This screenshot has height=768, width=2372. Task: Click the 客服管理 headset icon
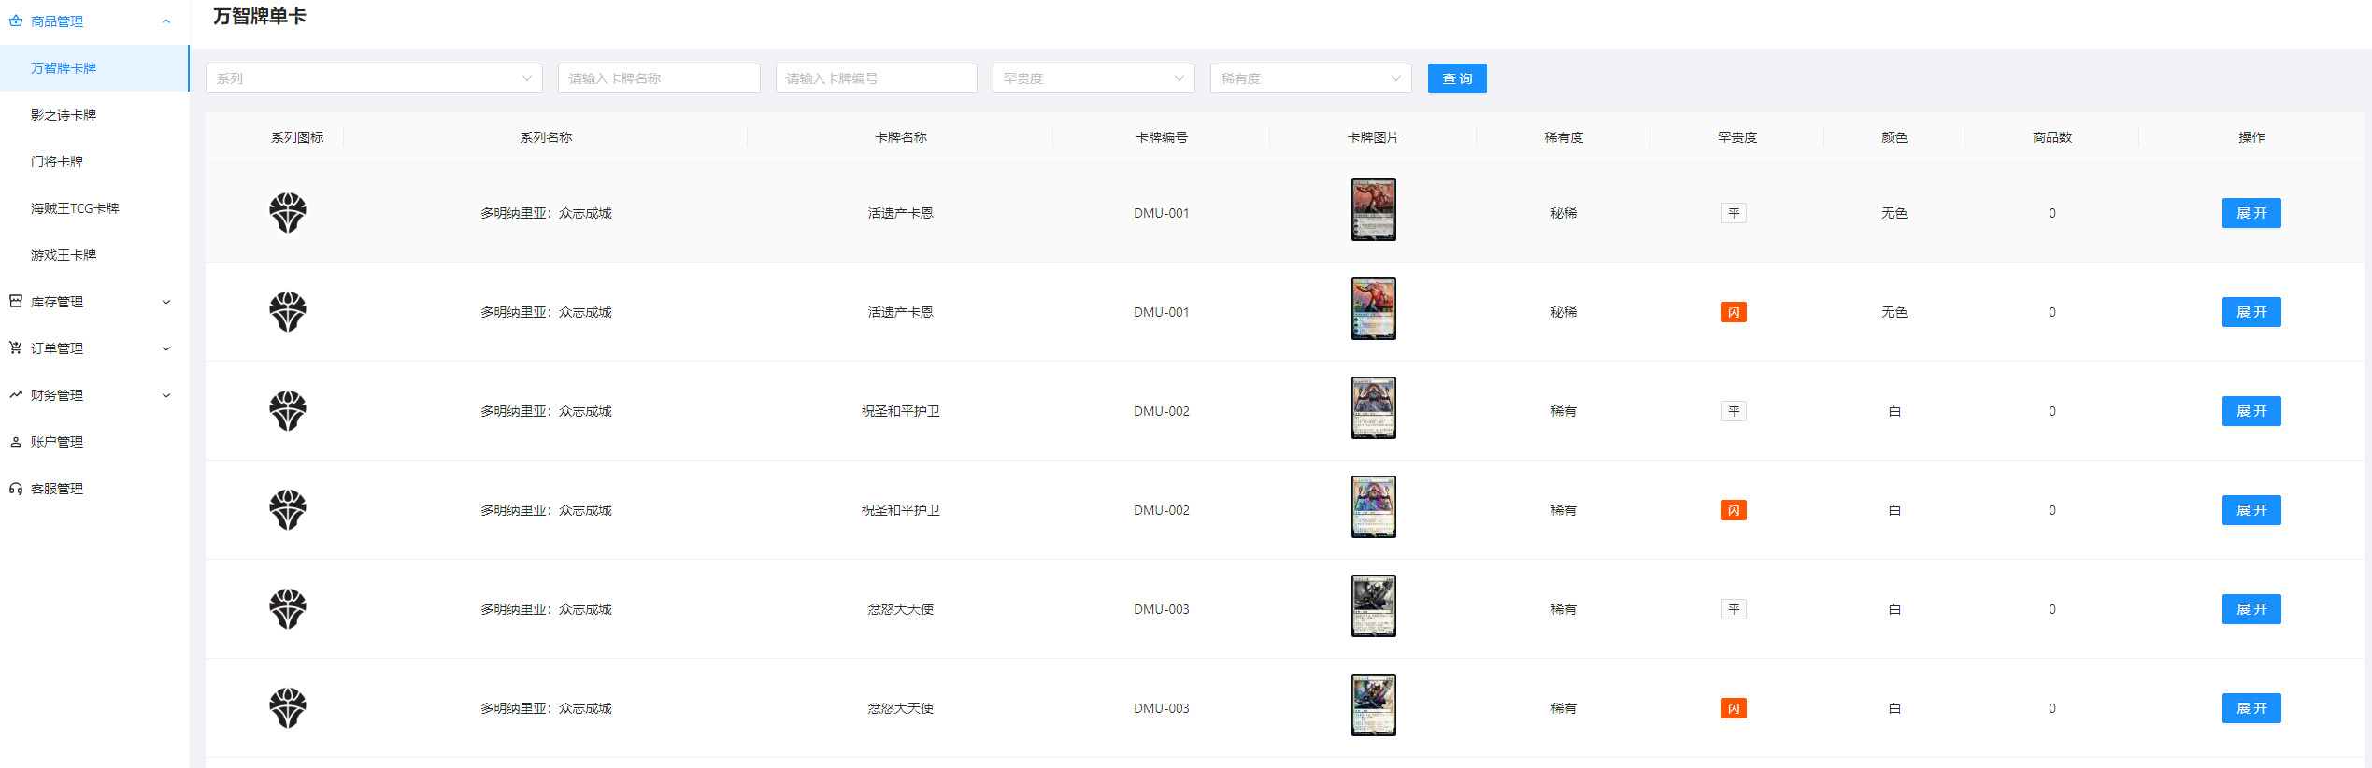tap(16, 489)
